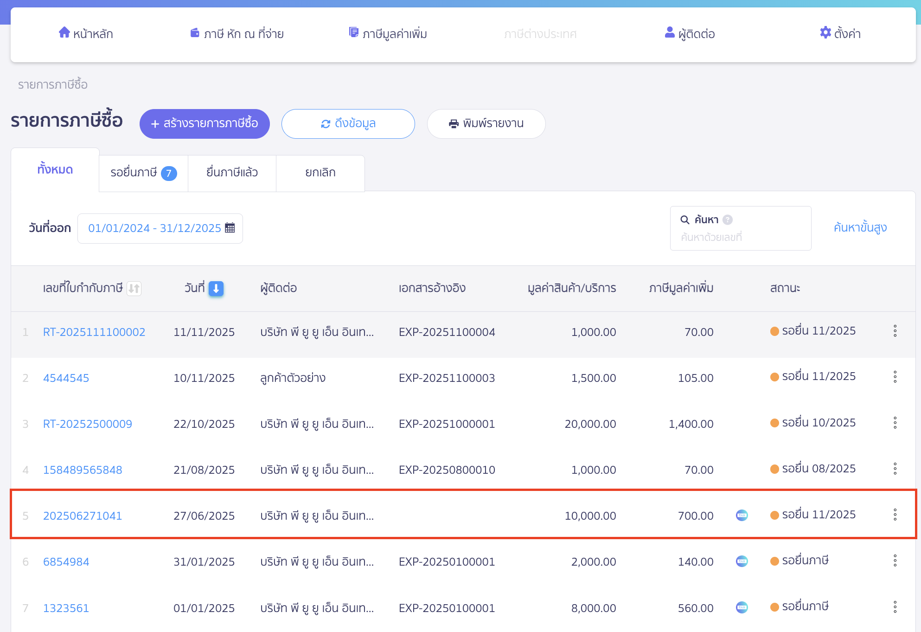Click the tax badge icon on row 6
Screen dimensions: 921x632
pos(742,561)
